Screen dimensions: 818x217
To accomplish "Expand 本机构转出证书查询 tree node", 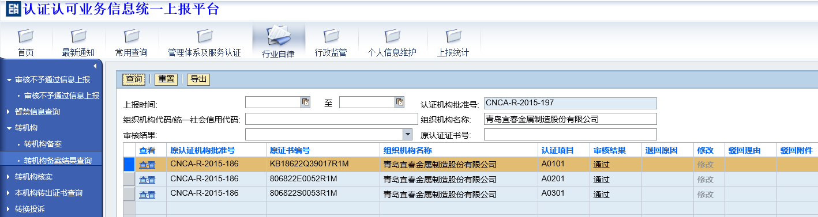I will (x=7, y=193).
